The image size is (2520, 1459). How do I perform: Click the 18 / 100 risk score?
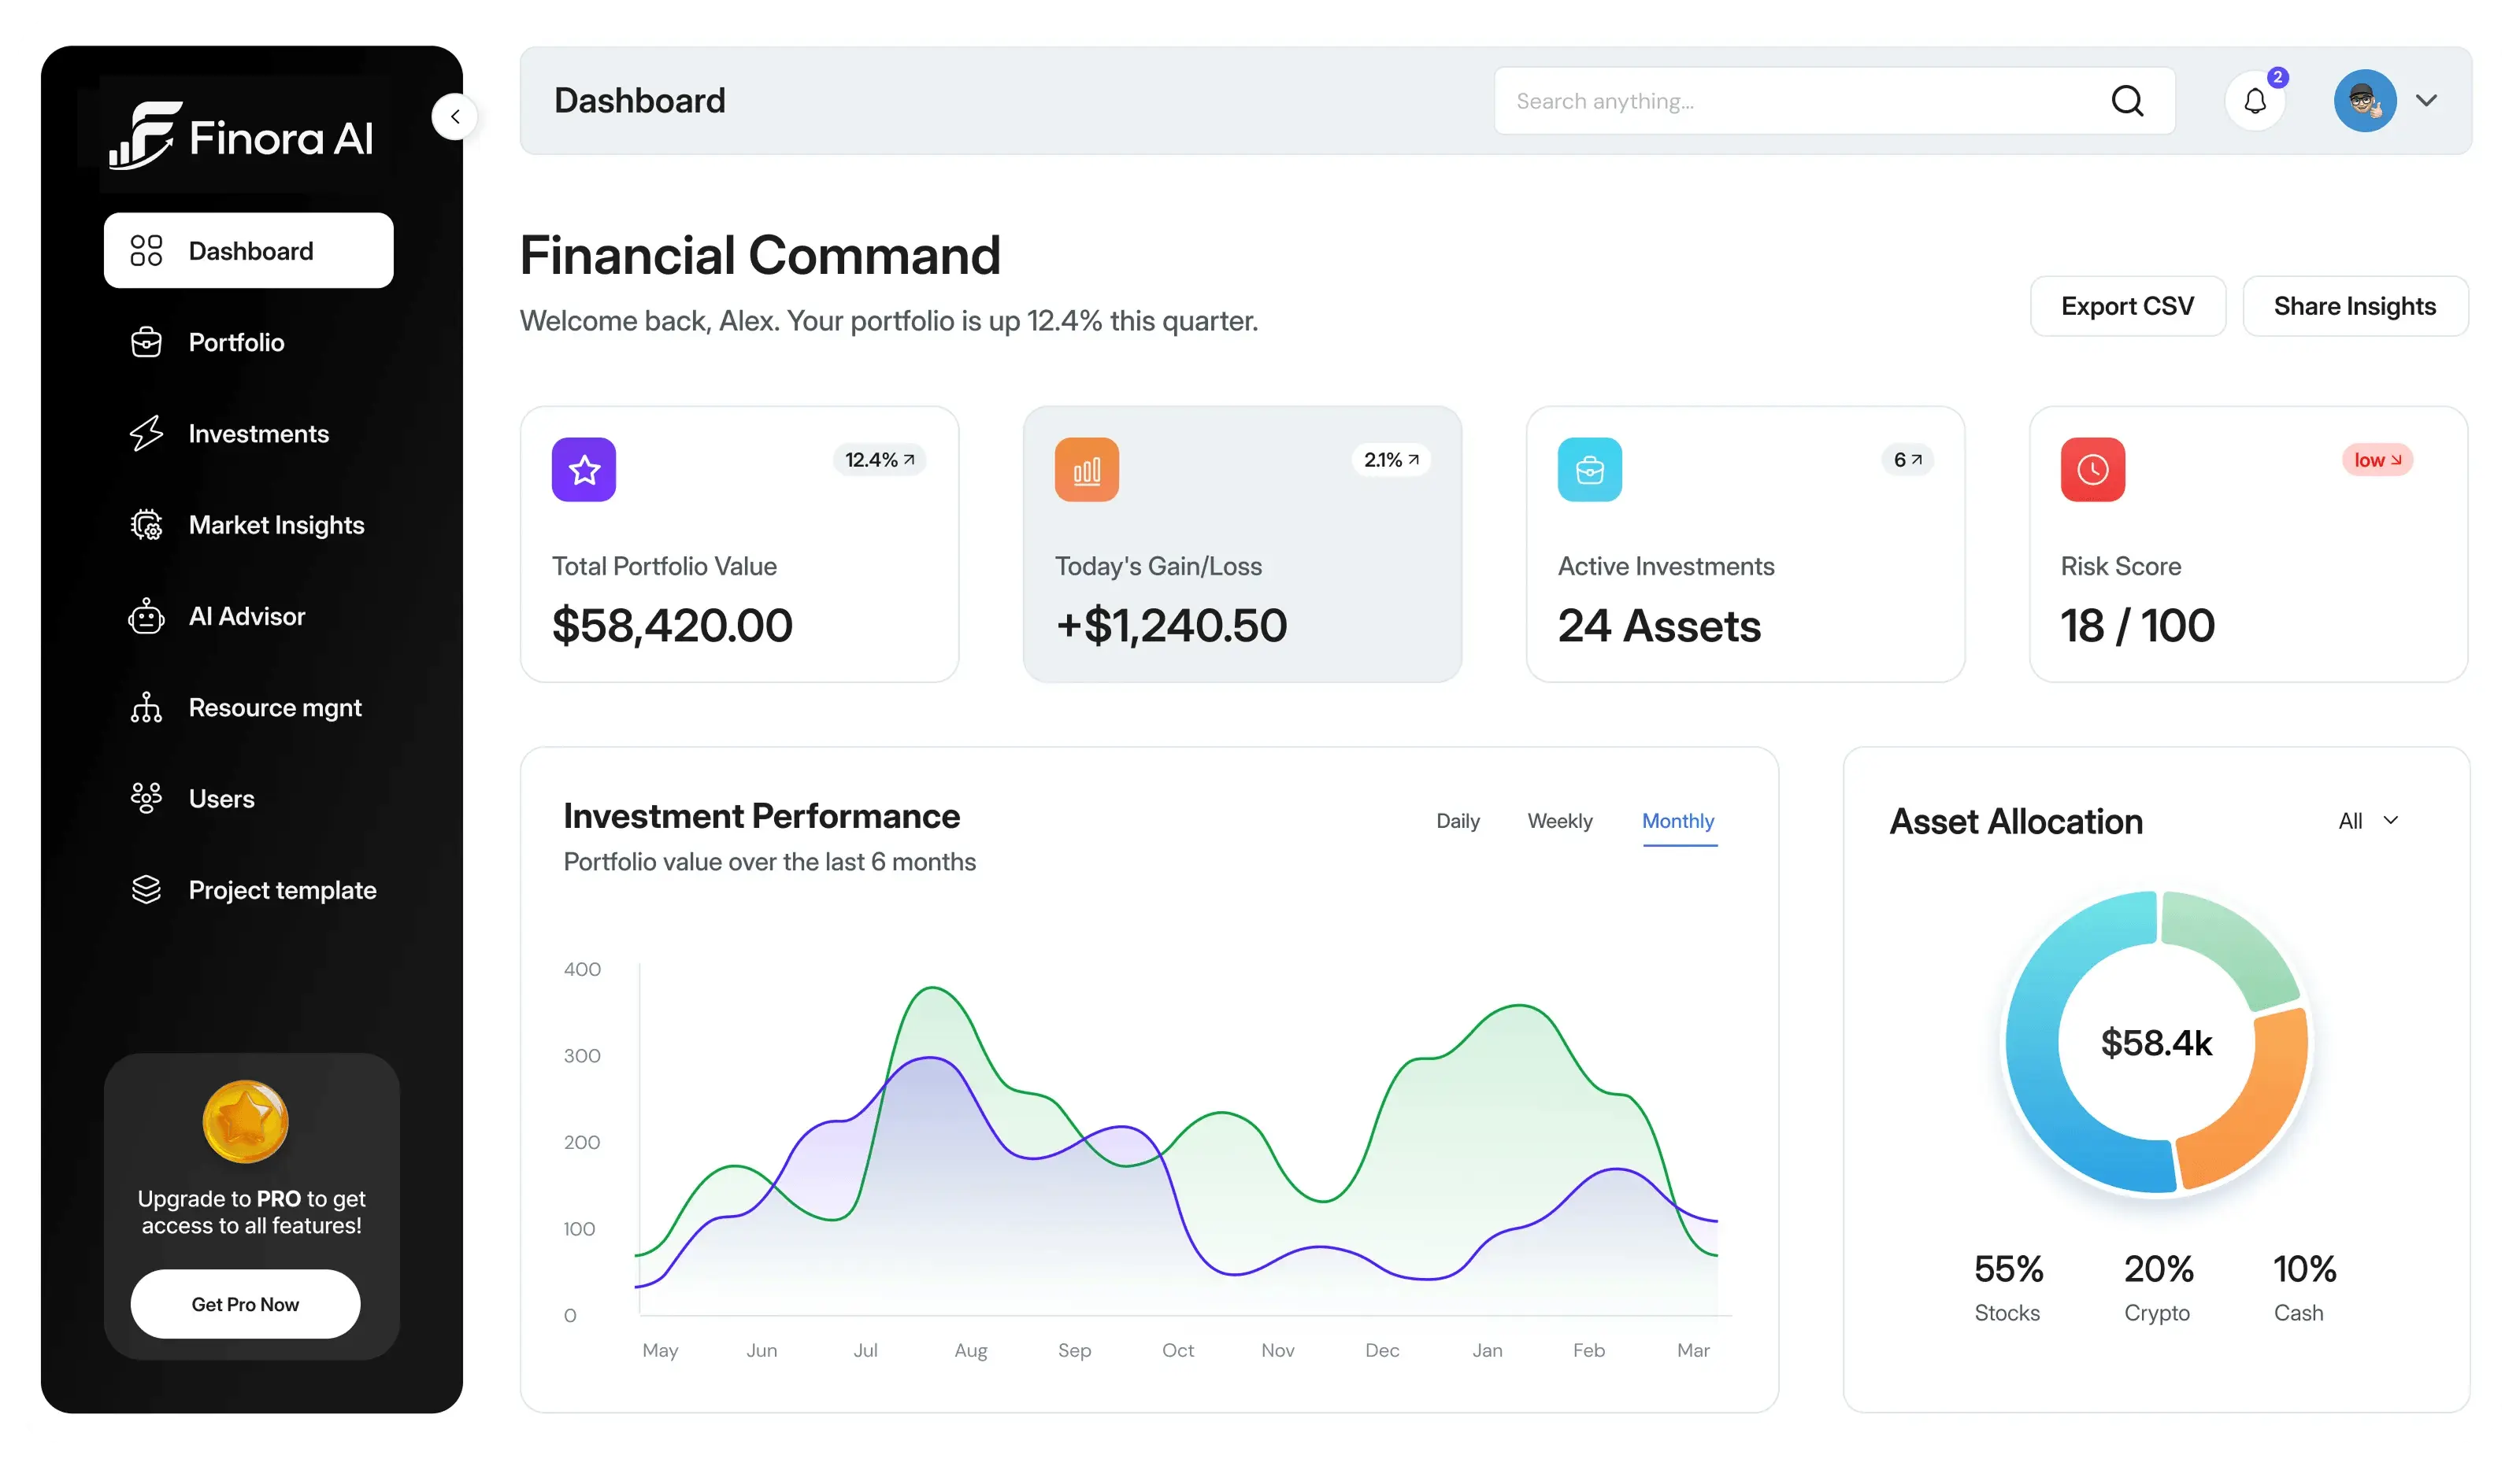coord(2137,626)
